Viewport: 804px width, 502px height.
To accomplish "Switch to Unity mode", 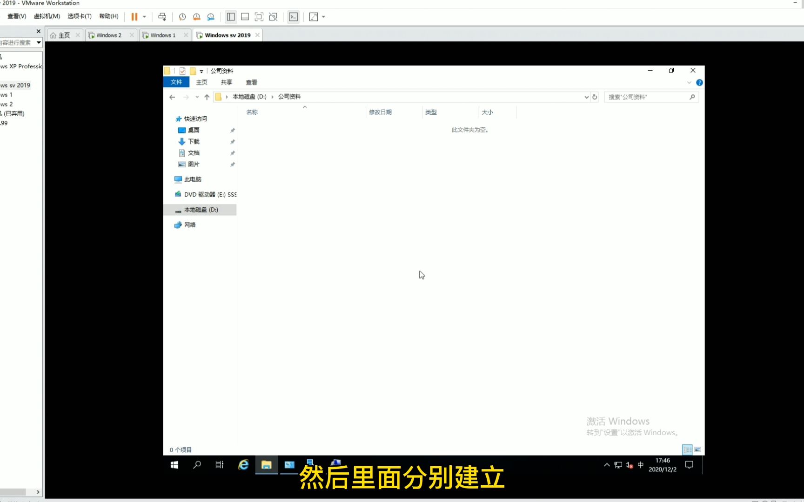I will [x=274, y=17].
